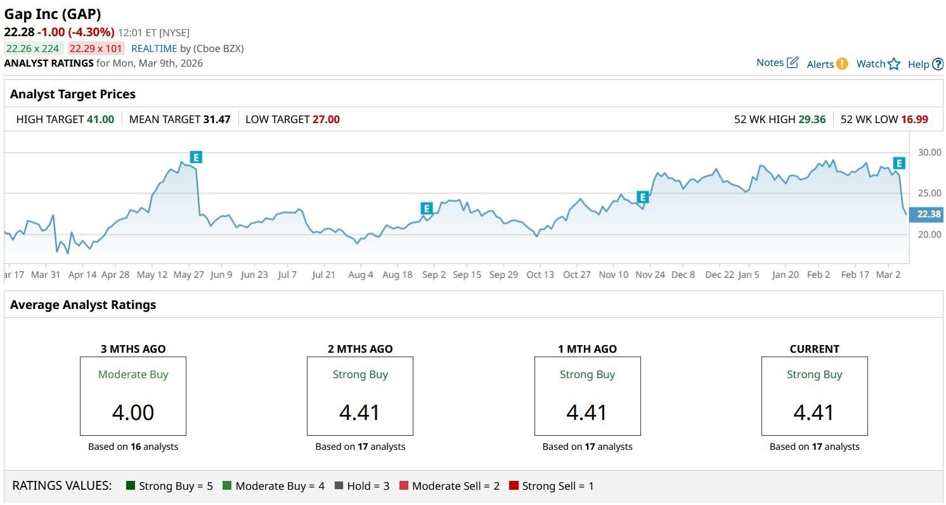Image resolution: width=946 pixels, height=505 pixels.
Task: Click the Jul 21 date label
Action: (323, 275)
